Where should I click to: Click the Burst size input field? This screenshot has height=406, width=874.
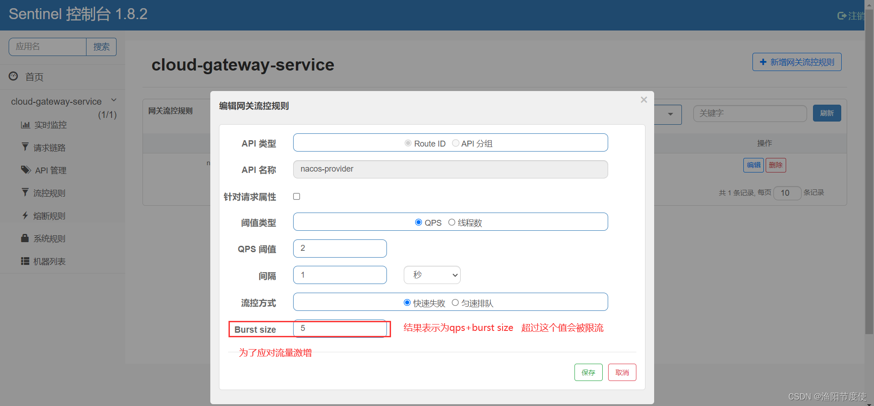340,328
